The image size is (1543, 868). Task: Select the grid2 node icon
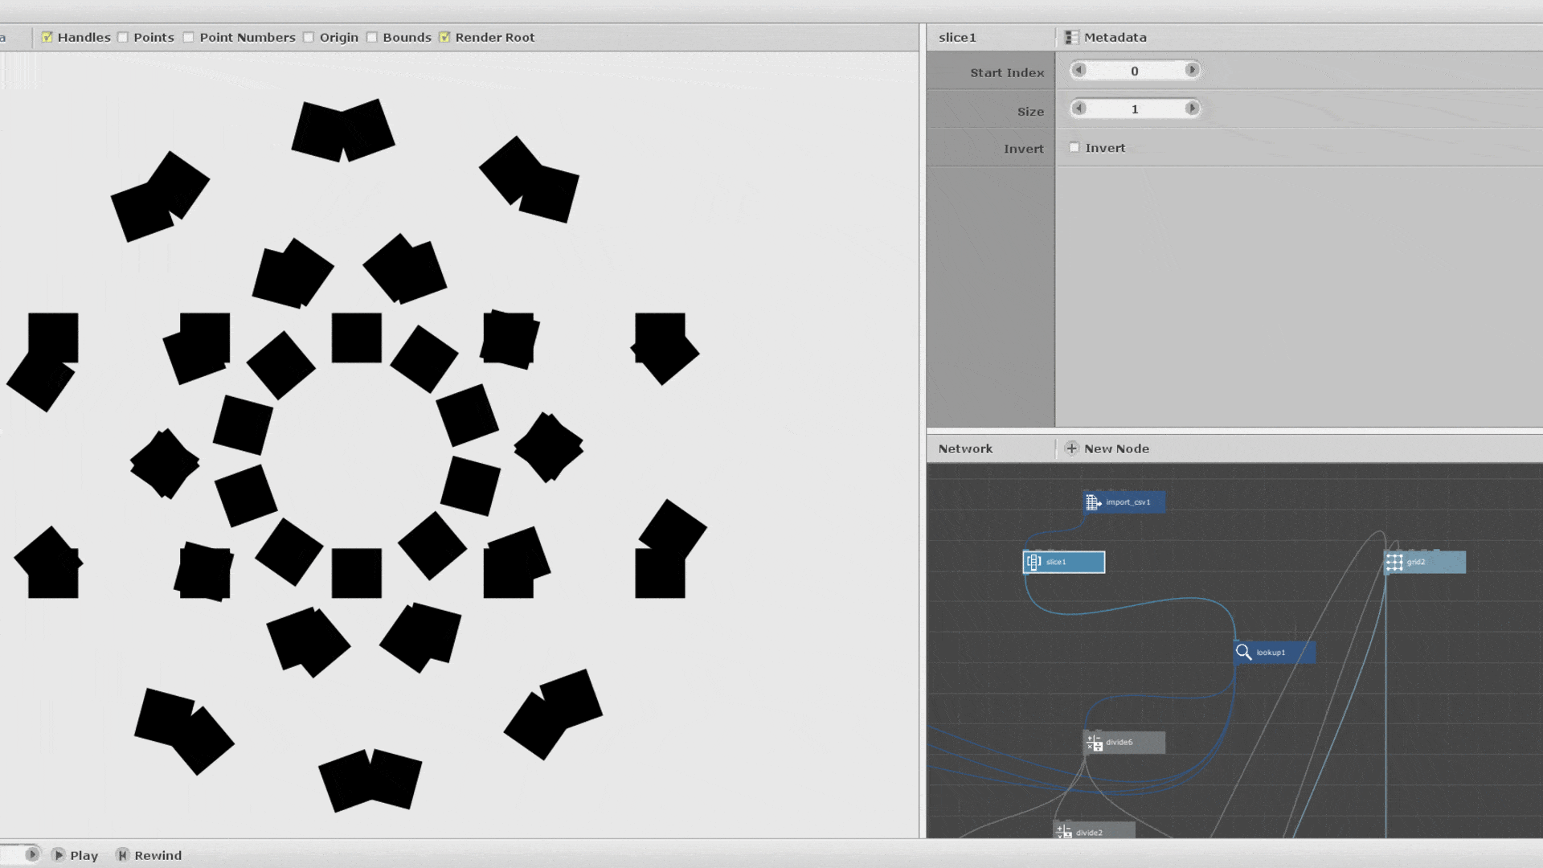point(1394,562)
